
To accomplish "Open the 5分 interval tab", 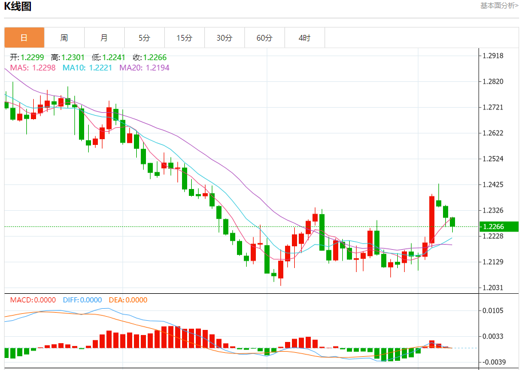I will [x=144, y=38].
